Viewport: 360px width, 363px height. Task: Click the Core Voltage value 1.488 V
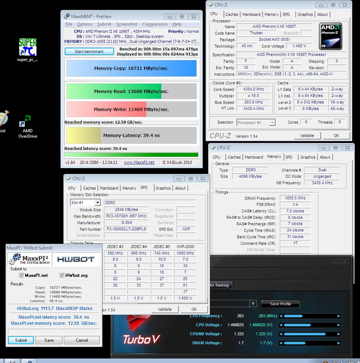click(x=299, y=46)
